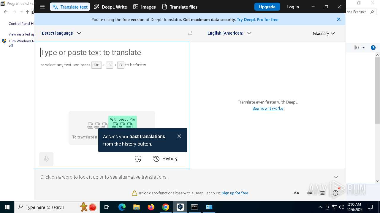
Task: Click the volume tray icon
Action: 342,207
